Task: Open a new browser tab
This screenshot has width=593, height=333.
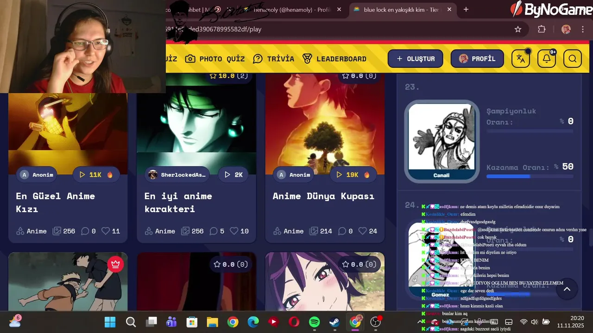Action: click(466, 9)
